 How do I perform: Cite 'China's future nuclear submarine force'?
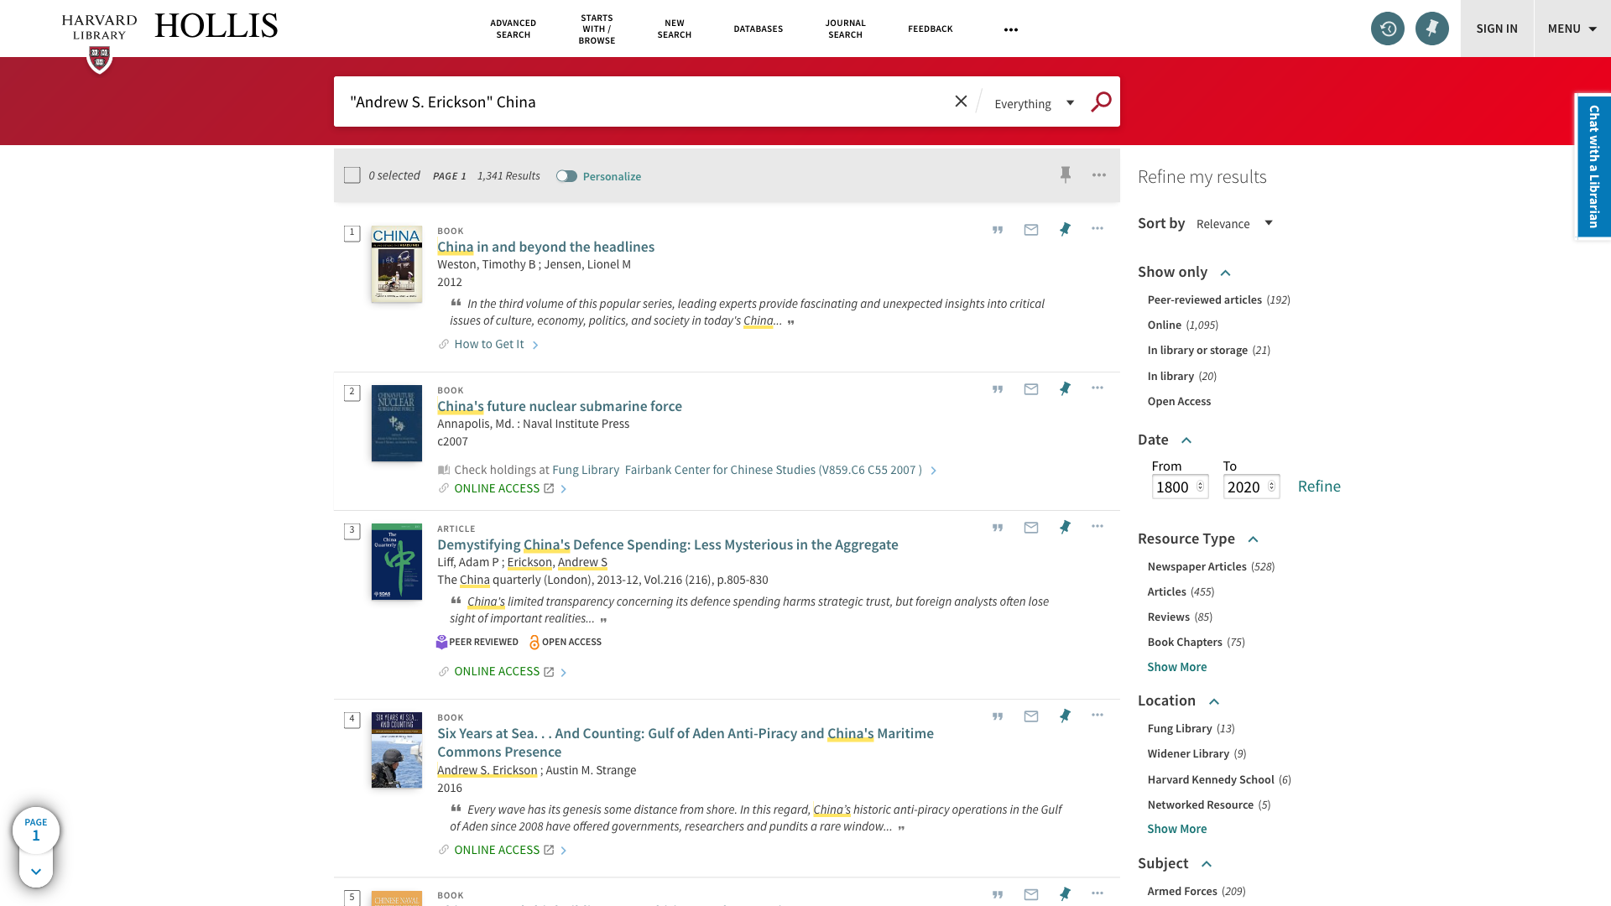[x=998, y=388]
